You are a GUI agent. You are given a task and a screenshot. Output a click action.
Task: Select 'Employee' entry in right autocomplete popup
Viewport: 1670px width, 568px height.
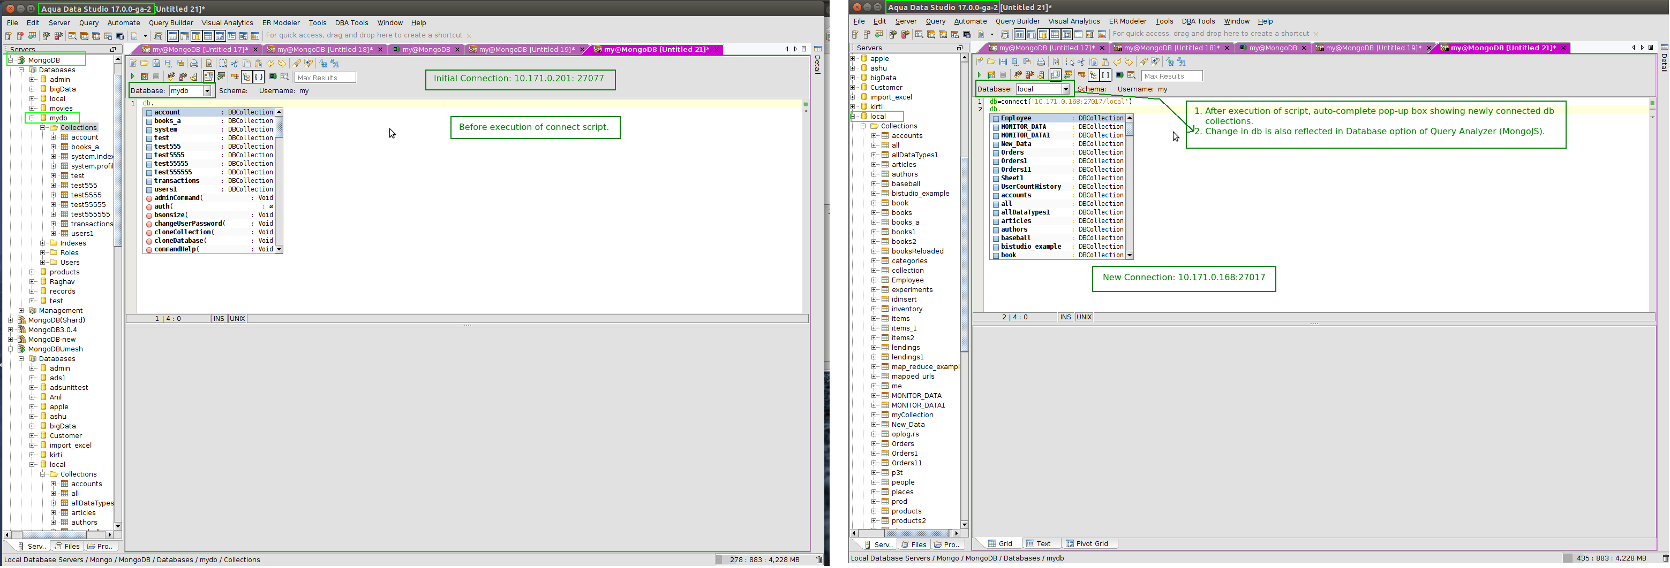click(x=1058, y=119)
